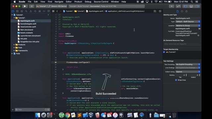This screenshot has height=119, width=212.
Task: Expand the Pods project at bottom
Action: (x=12, y=54)
